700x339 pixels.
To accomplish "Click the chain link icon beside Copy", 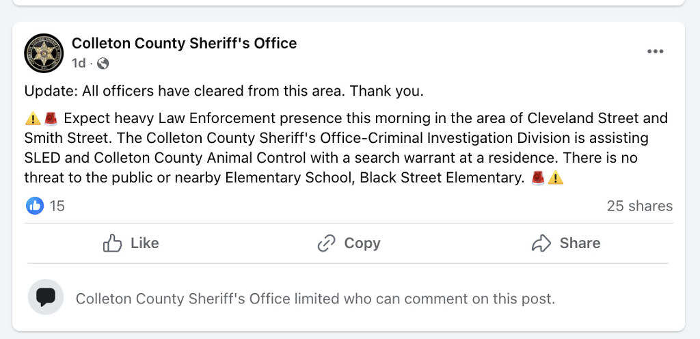I will click(327, 243).
